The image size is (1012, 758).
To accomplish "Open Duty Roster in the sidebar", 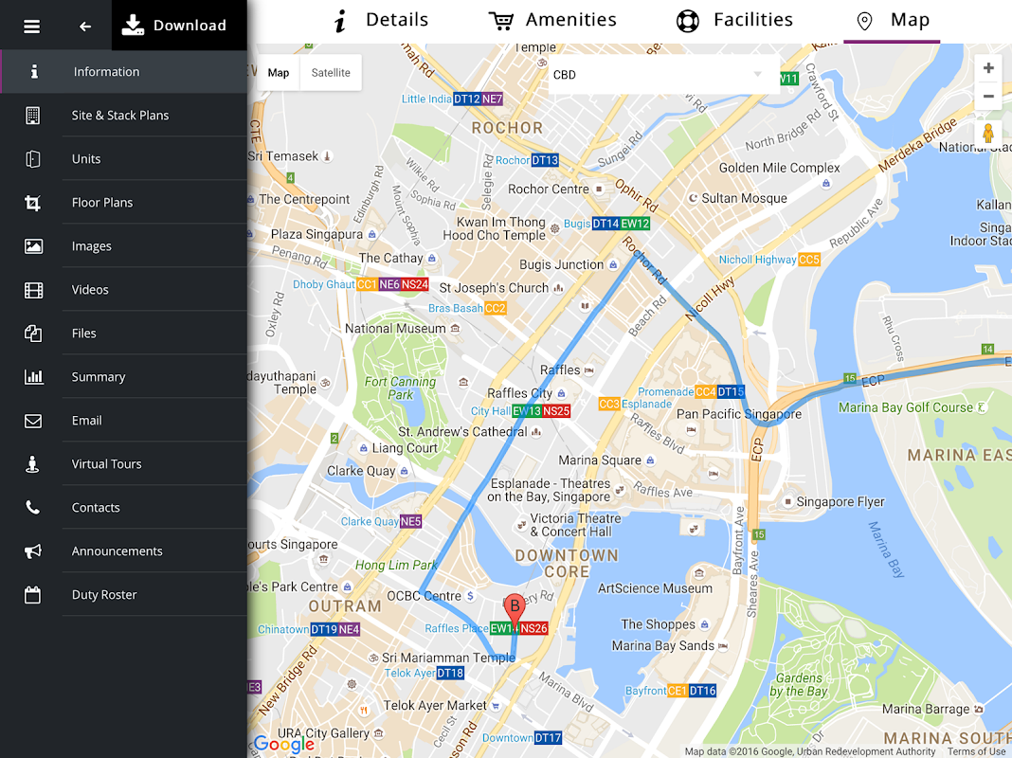I will coord(124,595).
